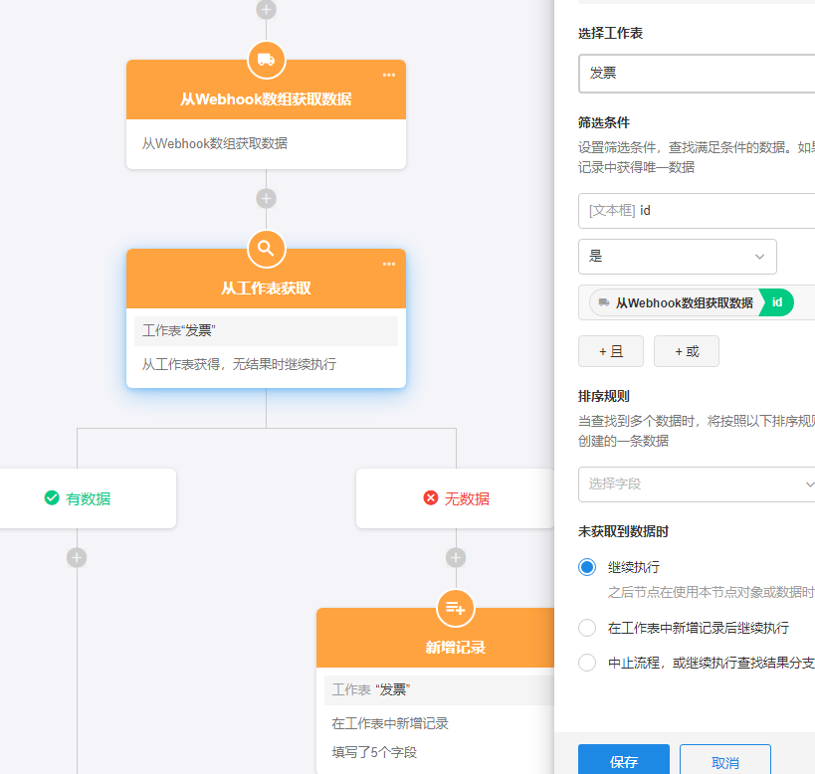
Task: Select the 中止流程 radio option
Action: (x=587, y=663)
